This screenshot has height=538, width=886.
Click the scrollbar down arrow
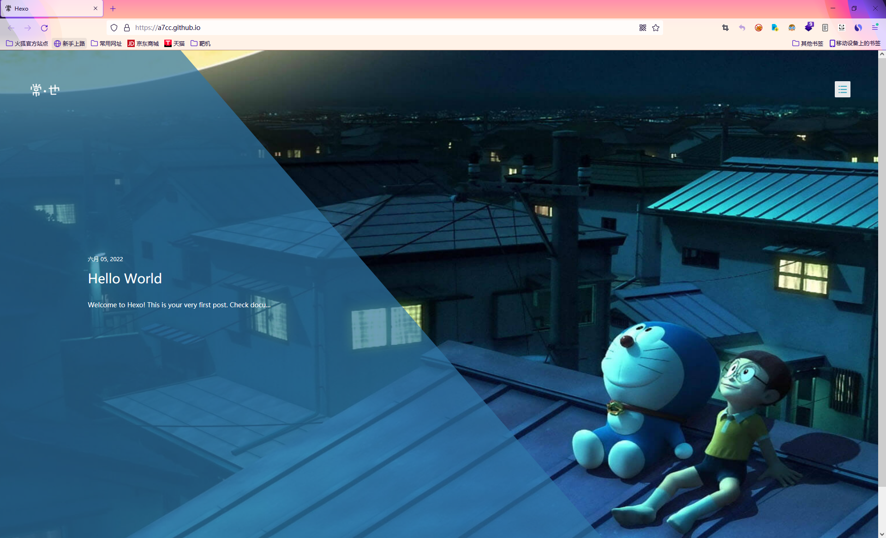(x=882, y=534)
